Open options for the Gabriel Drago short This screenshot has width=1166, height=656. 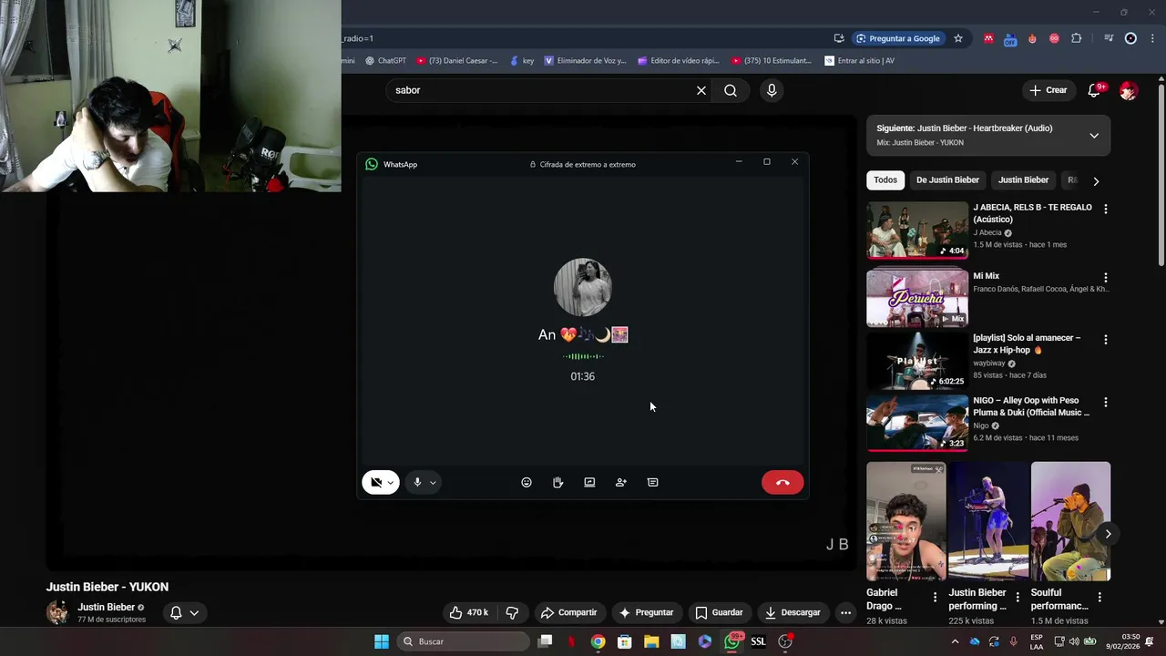(935, 598)
